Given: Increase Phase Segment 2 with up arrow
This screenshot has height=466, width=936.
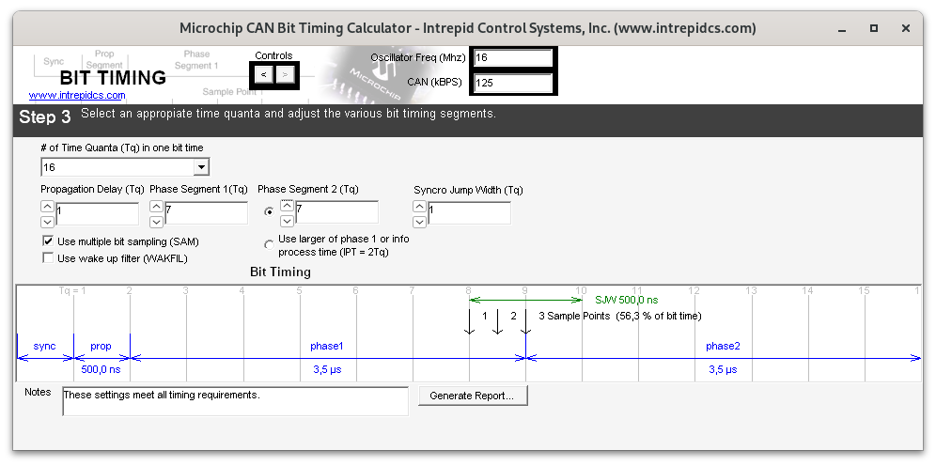Looking at the screenshot, I should (x=288, y=206).
